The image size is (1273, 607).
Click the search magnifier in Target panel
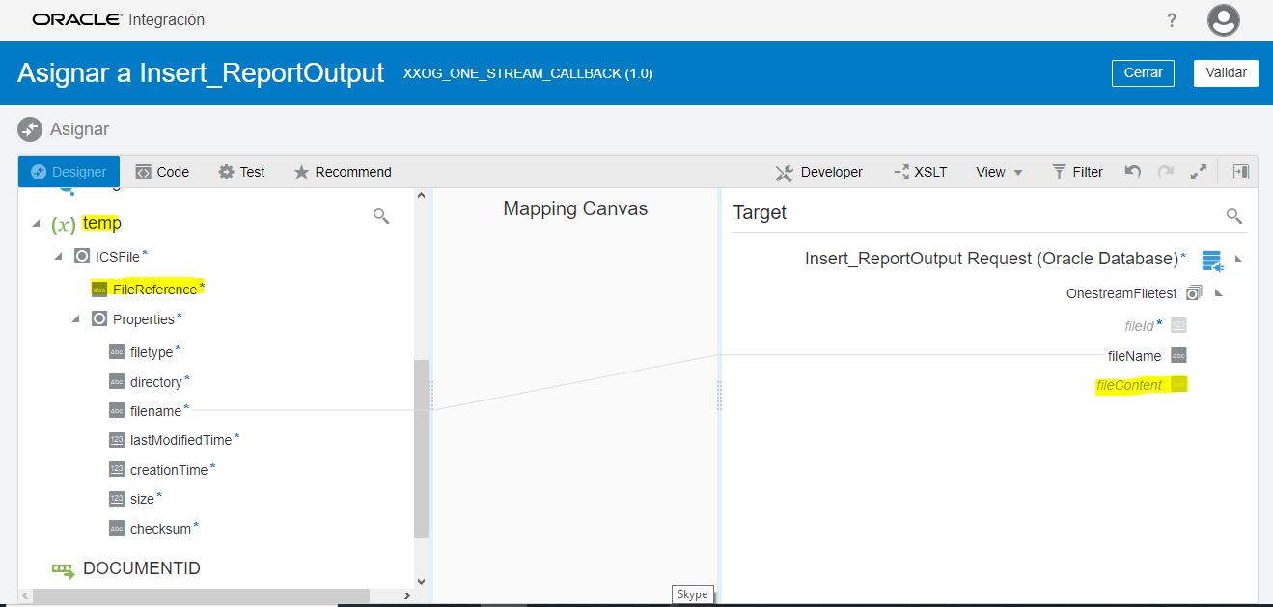pos(1233,215)
